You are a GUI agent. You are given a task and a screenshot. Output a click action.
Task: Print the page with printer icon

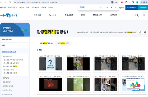tap(145, 33)
